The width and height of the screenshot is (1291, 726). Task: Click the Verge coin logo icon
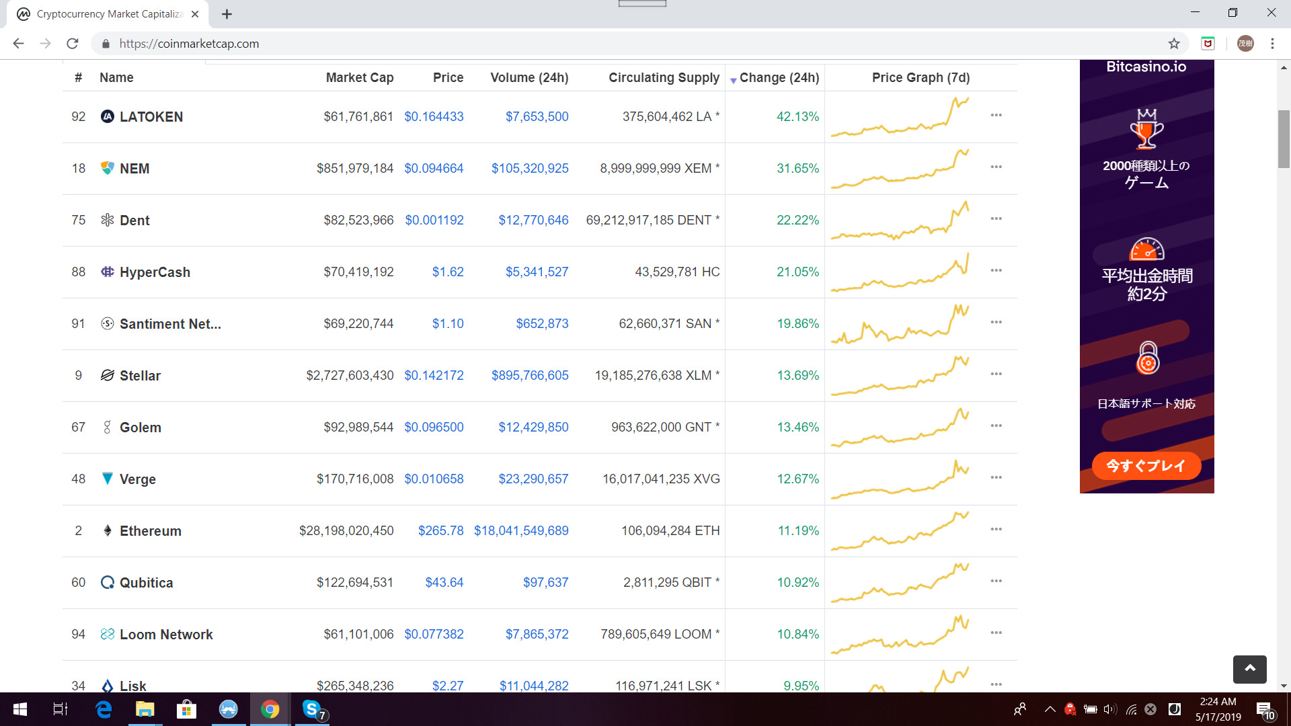[107, 479]
